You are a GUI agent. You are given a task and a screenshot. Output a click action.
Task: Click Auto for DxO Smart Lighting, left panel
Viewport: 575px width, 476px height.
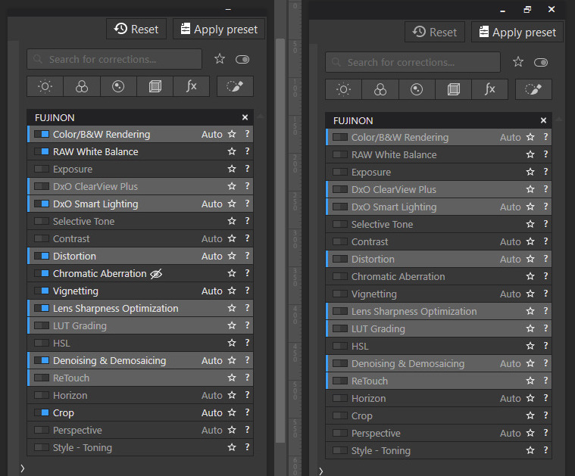tap(211, 204)
